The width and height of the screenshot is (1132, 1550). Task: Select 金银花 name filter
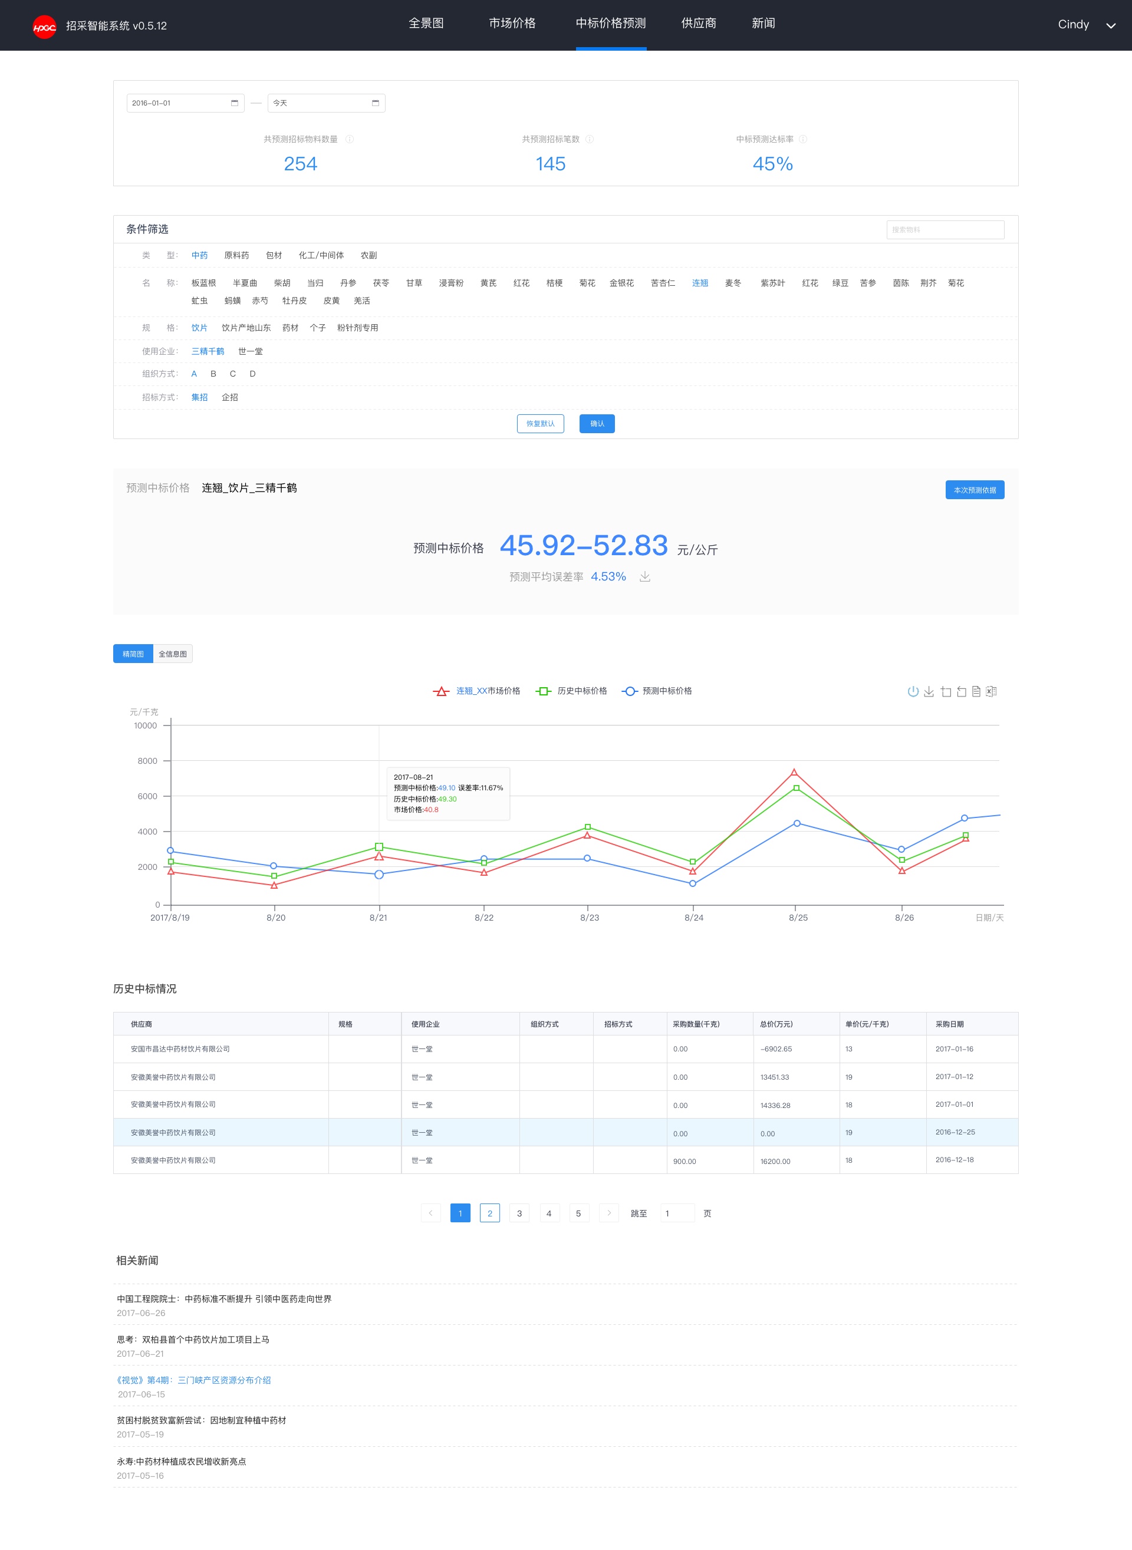pyautogui.click(x=621, y=283)
